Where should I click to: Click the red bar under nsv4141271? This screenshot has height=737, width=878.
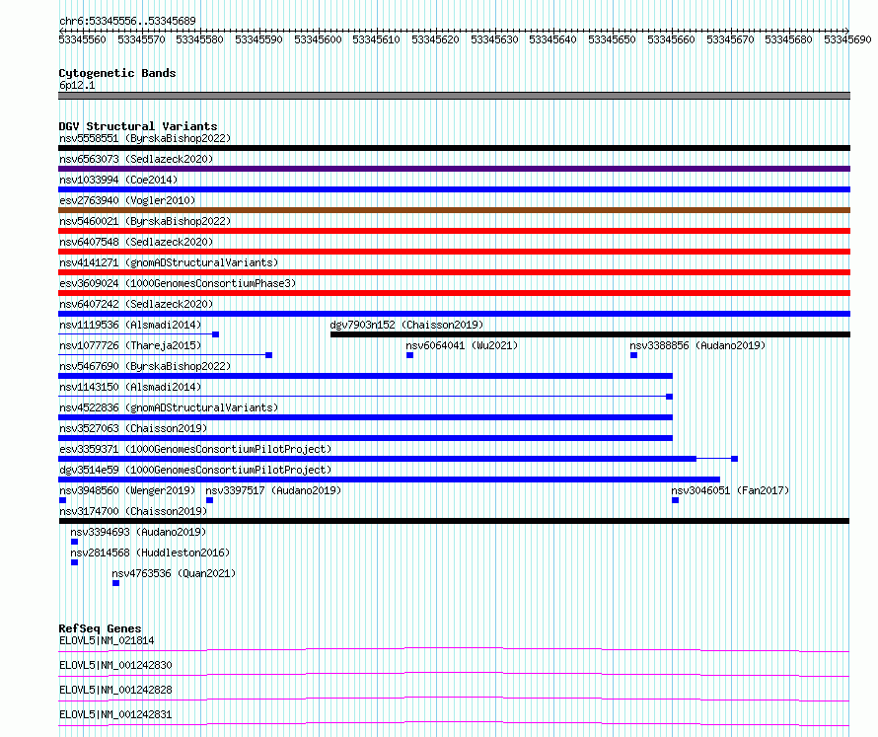pos(454,272)
